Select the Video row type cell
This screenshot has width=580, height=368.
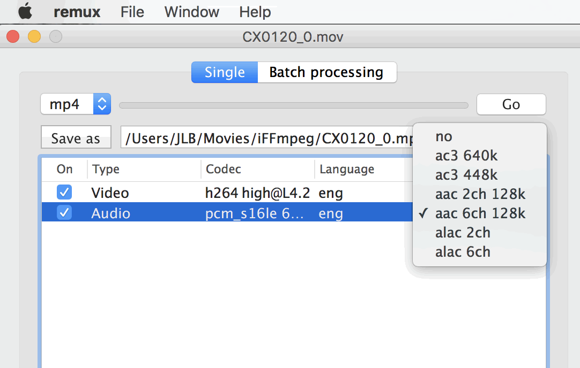(110, 193)
